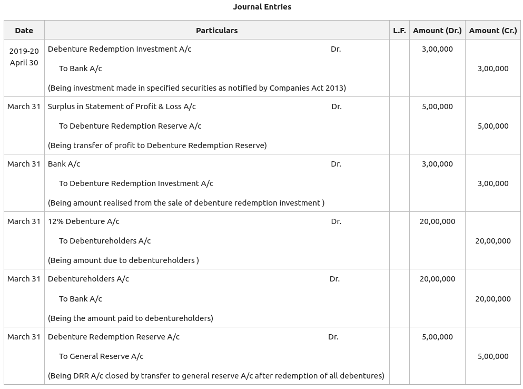Select the To Debenture Redemption Investment A/c line

[136, 183]
